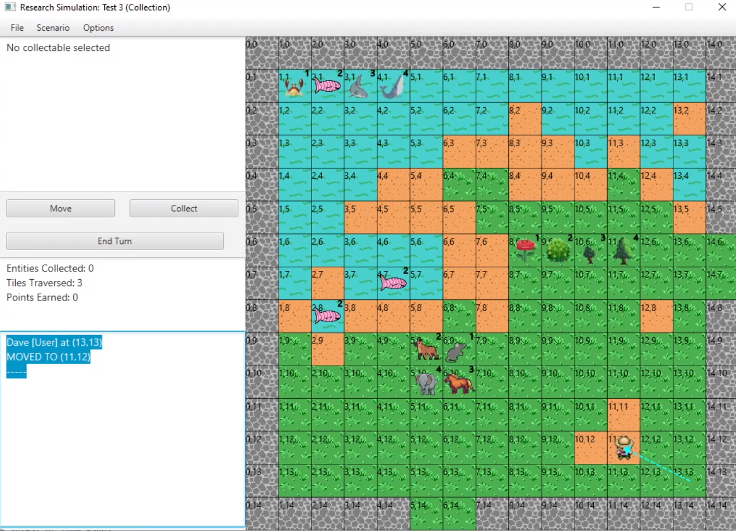Click the explorer character on the map
Image resolution: width=736 pixels, height=531 pixels.
coord(624,448)
